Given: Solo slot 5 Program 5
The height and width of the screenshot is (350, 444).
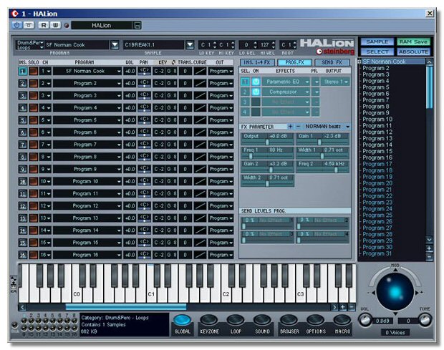Looking at the screenshot, I should [33, 120].
